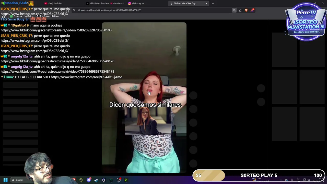
Task: Click the microphone tray icon
Action: coord(292,180)
